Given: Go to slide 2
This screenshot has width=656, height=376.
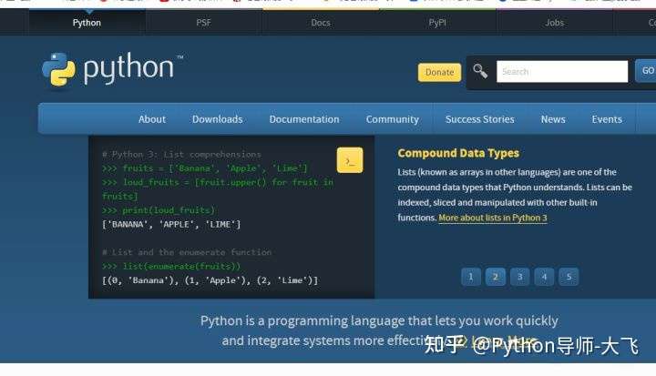Looking at the screenshot, I should click(496, 277).
